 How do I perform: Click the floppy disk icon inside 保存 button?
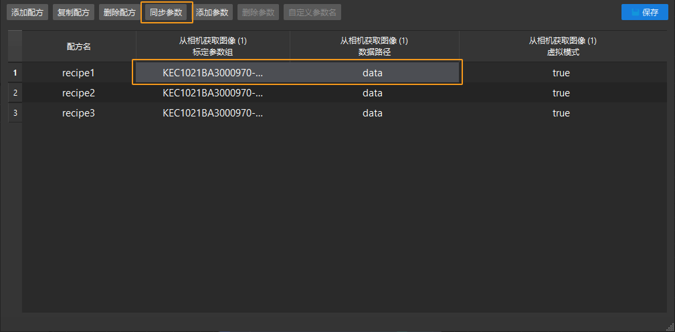(x=635, y=13)
